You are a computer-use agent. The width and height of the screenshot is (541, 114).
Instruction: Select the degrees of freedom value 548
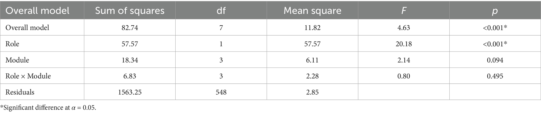tap(221, 92)
